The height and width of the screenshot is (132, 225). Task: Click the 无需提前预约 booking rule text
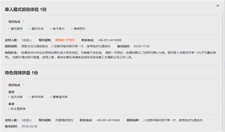64,120
